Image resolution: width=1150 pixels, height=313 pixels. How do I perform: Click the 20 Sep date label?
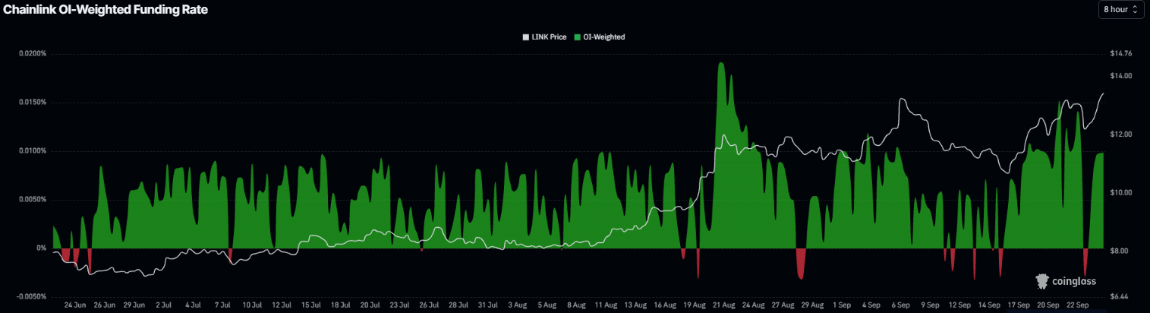(x=1048, y=305)
